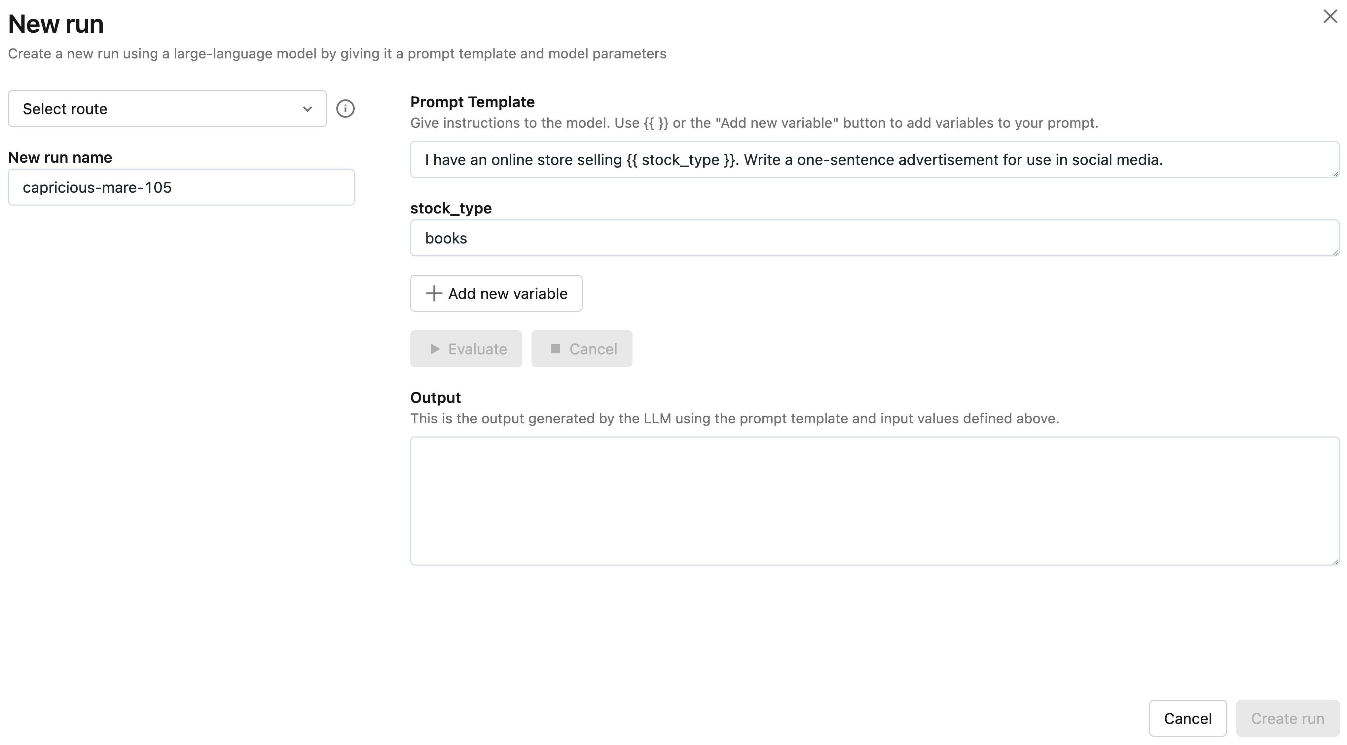
Task: Click inside the Output text area
Action: (874, 501)
